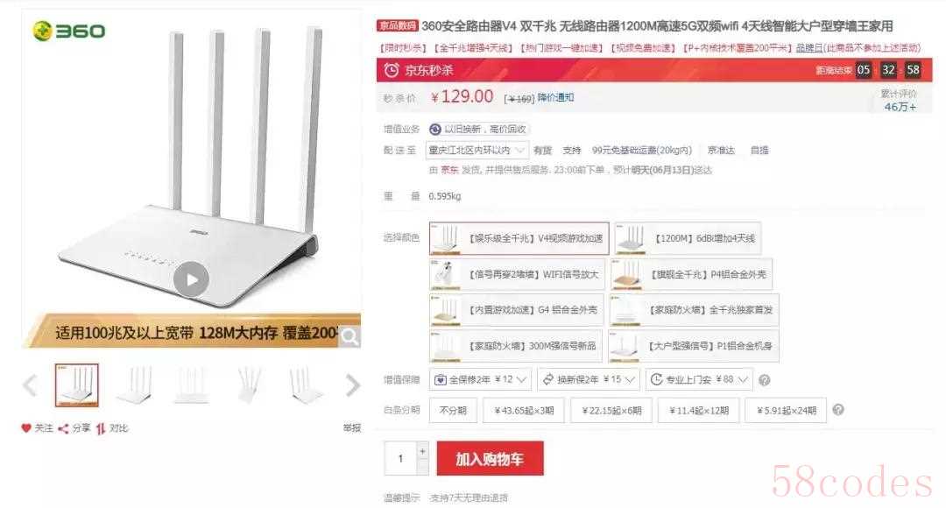This screenshot has height=508, width=946.
Task: Show next thumbnails with right arrow
Action: pos(353,385)
